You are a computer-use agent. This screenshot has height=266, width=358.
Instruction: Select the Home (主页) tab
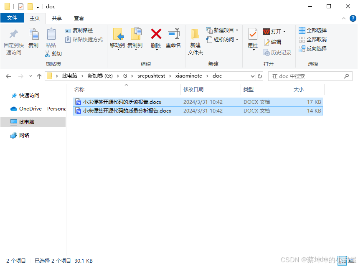[x=35, y=18]
